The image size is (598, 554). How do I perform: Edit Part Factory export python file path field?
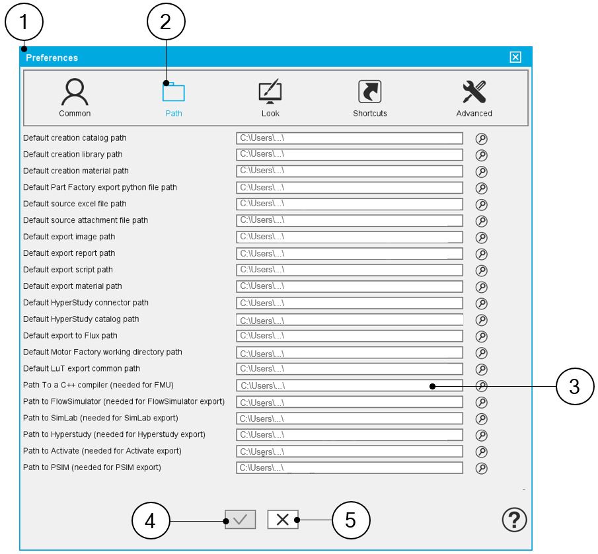click(350, 188)
